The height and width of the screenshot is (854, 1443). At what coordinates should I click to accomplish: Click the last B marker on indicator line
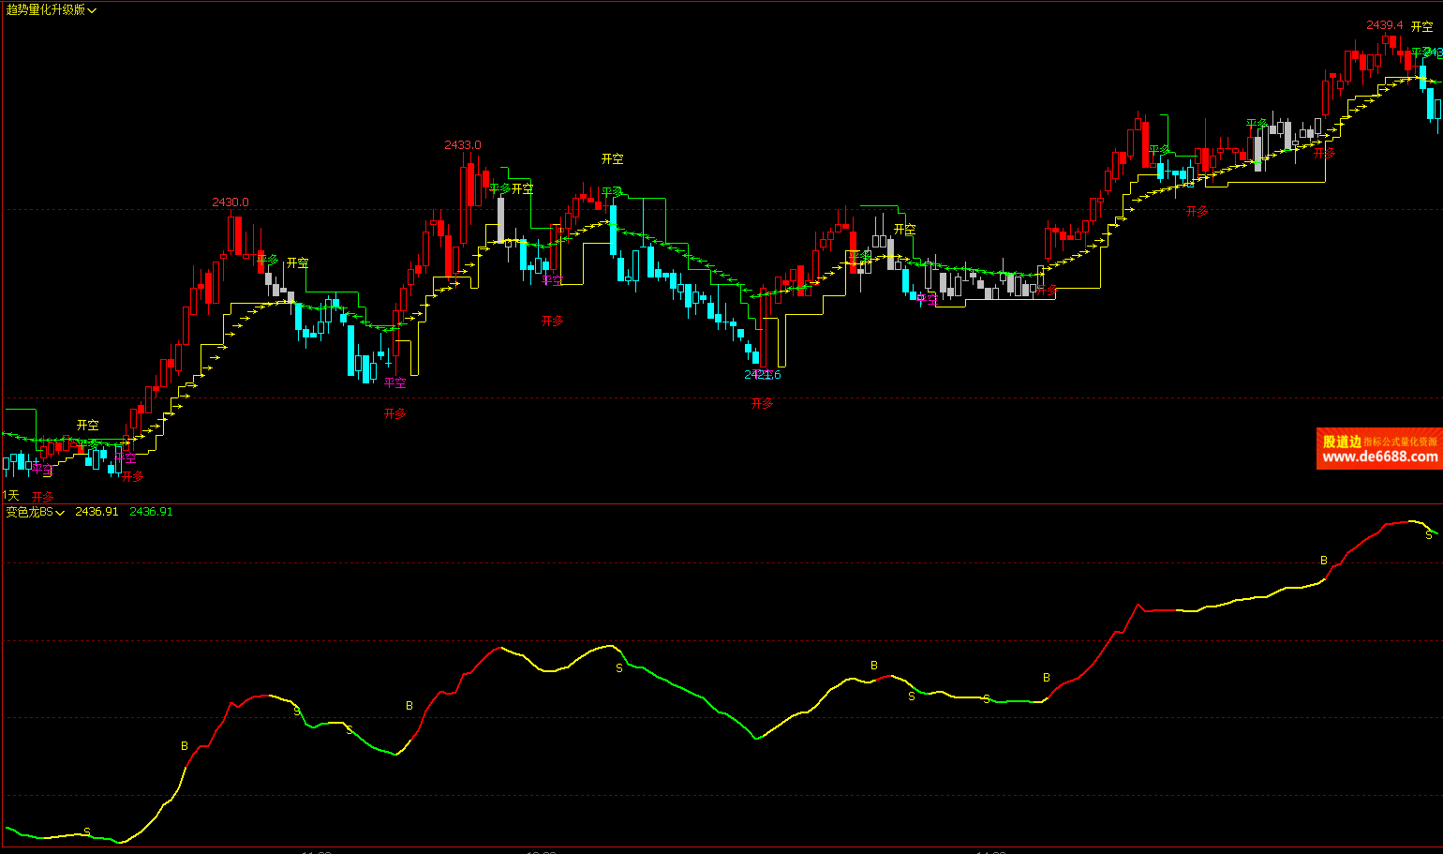point(1324,561)
